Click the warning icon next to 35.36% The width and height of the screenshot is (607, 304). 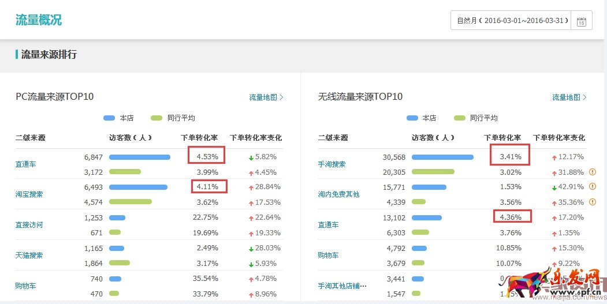pos(592,202)
